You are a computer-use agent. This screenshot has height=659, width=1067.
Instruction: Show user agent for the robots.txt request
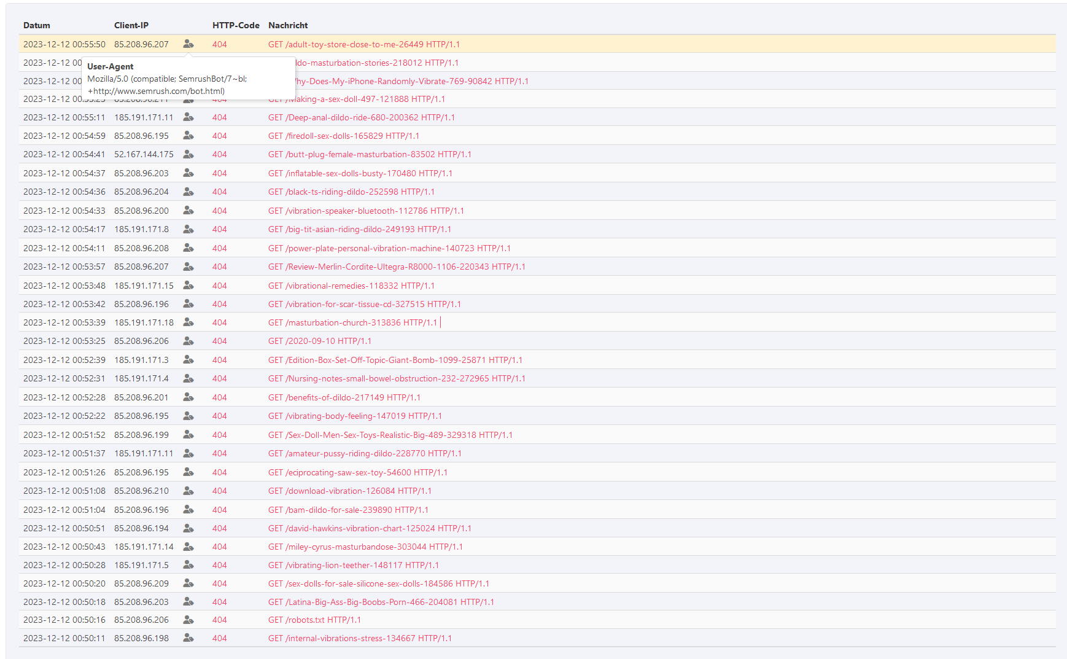[x=188, y=620]
